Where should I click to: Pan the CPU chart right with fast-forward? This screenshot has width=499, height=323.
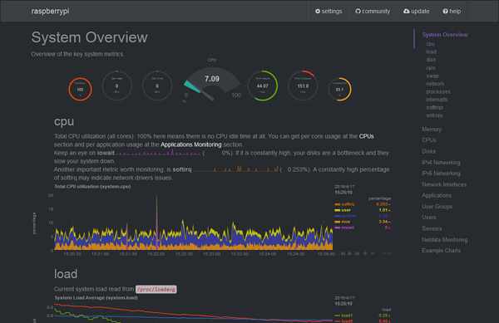coord(358,253)
